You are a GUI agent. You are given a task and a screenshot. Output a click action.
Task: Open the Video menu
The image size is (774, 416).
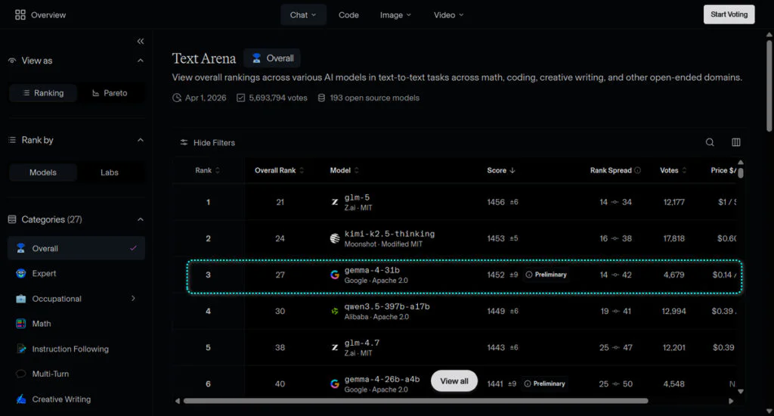[448, 14]
